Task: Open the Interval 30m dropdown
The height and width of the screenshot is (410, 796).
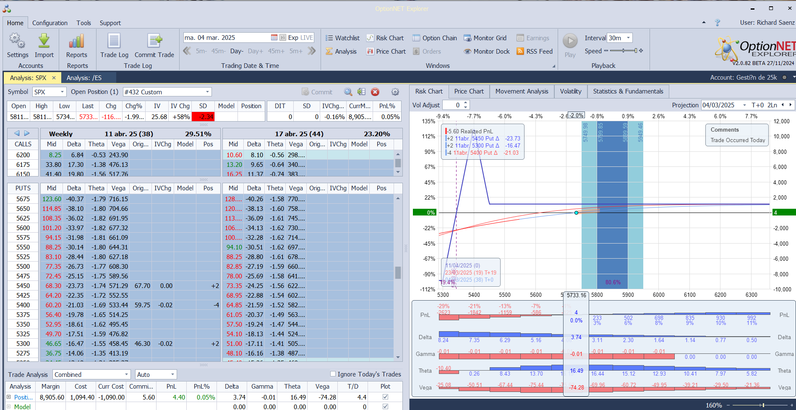Action: click(x=628, y=38)
